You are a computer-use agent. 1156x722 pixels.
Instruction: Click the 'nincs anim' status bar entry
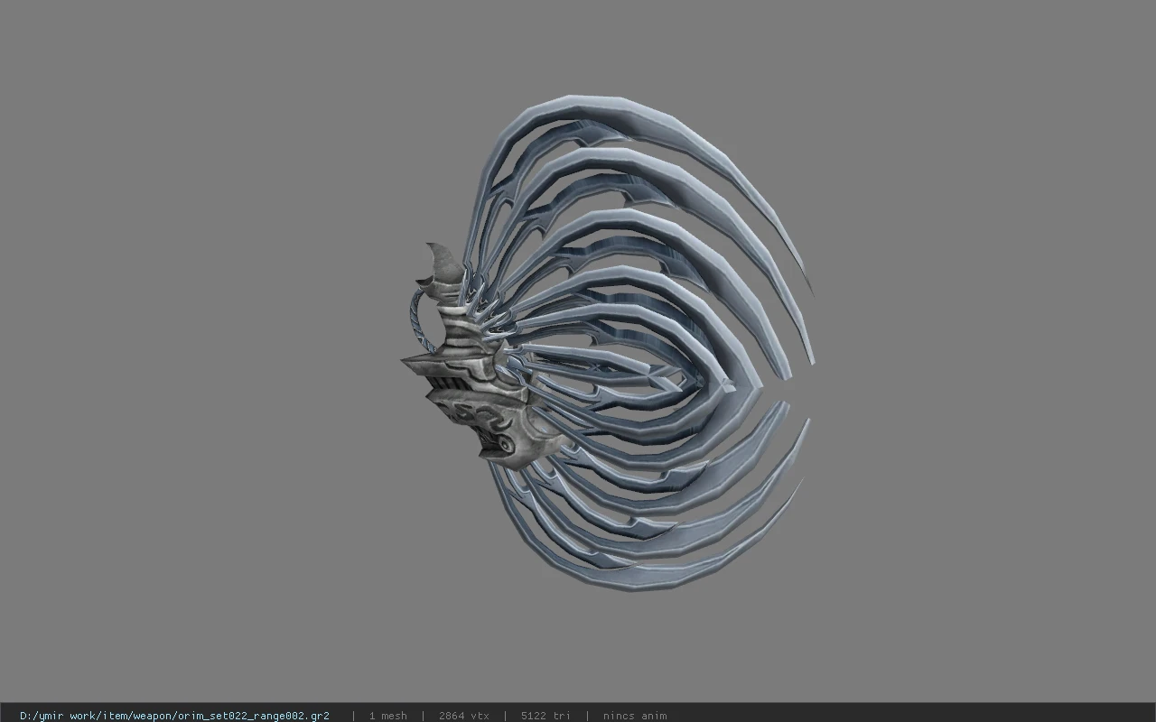tap(635, 716)
